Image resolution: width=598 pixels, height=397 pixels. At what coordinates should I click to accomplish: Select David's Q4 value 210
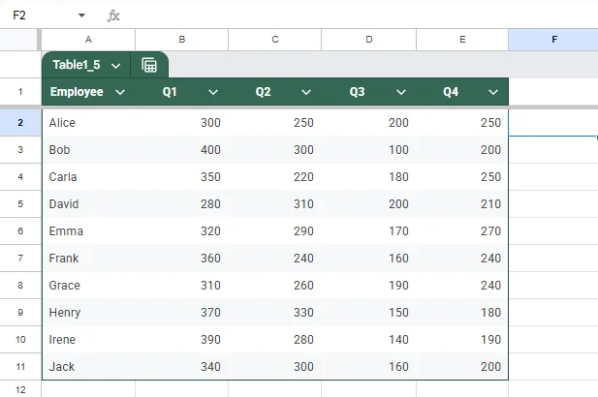(462, 204)
